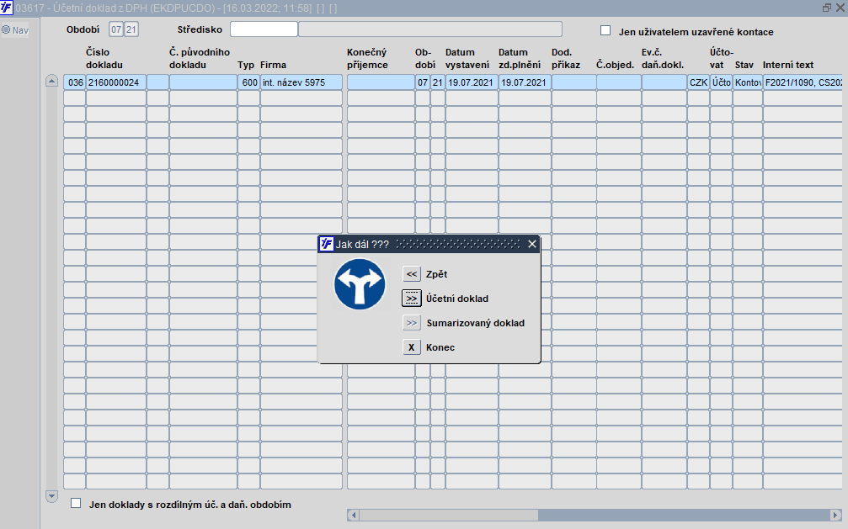This screenshot has height=529, width=848.
Task: Click the Středisko input field
Action: point(264,29)
